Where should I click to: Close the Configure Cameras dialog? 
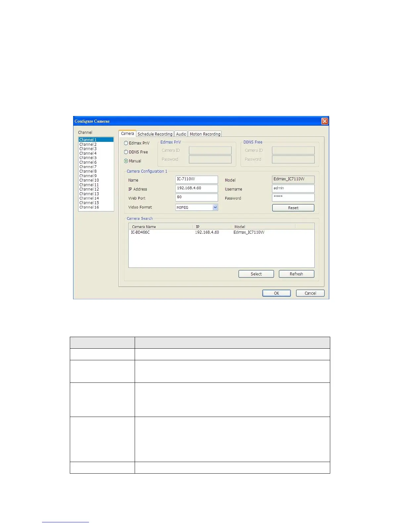click(x=325, y=121)
